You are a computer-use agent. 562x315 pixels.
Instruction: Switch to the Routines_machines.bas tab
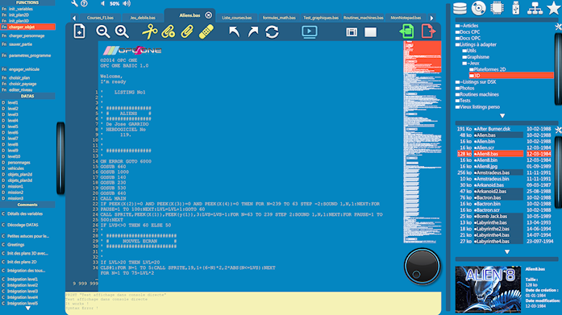[364, 18]
